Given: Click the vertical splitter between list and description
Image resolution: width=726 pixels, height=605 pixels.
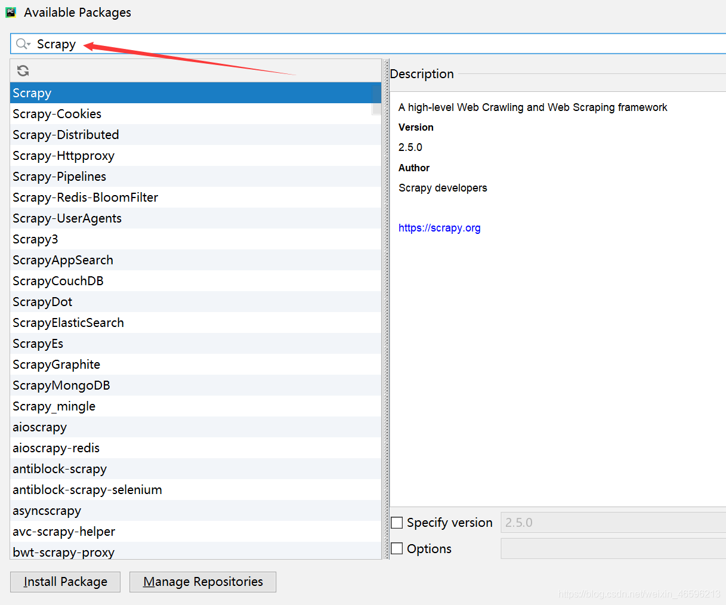Looking at the screenshot, I should click(x=387, y=309).
